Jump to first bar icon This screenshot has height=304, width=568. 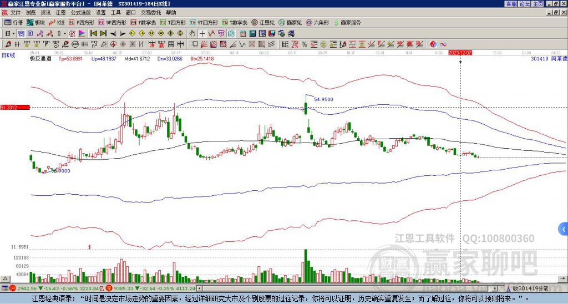click(93, 34)
